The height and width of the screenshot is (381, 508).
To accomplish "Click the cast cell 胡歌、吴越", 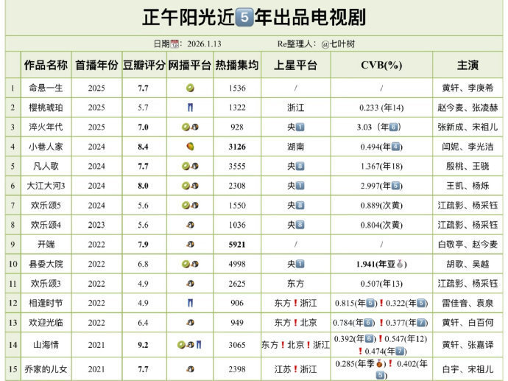I will (x=468, y=264).
